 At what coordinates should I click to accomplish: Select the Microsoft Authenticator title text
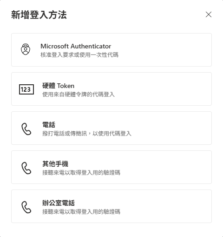click(x=76, y=46)
